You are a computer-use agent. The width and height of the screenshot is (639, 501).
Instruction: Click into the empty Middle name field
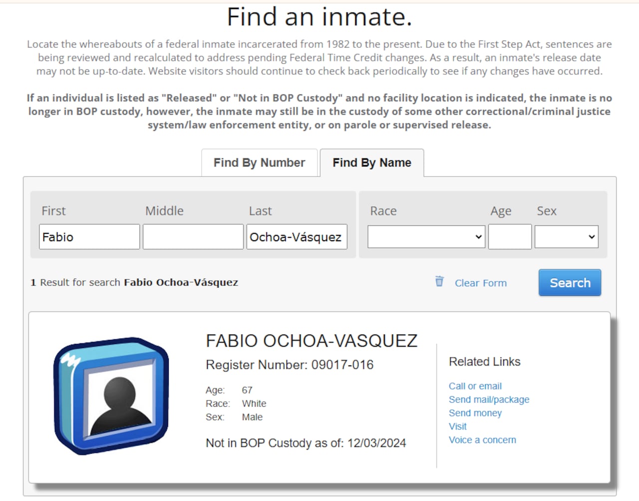[x=193, y=237]
